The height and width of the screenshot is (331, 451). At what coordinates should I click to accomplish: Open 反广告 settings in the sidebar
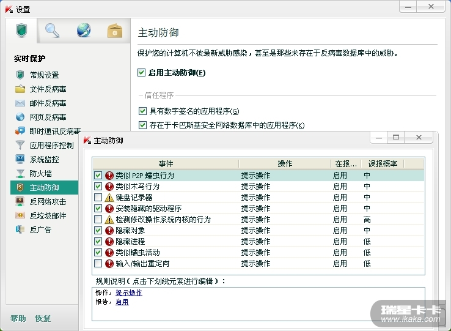coord(40,229)
